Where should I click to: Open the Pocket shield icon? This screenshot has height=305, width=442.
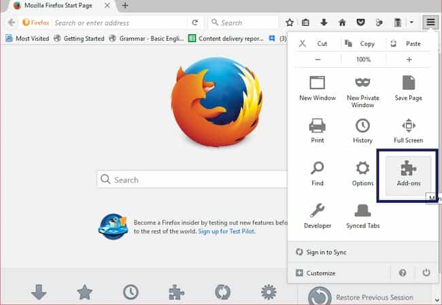pyautogui.click(x=360, y=22)
